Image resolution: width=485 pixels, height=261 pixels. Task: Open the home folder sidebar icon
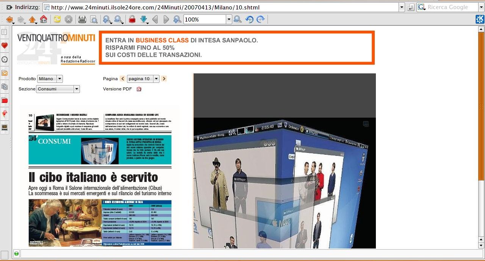point(5,73)
